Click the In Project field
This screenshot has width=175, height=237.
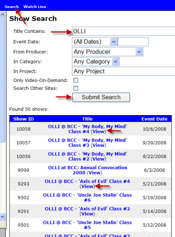click(123, 71)
